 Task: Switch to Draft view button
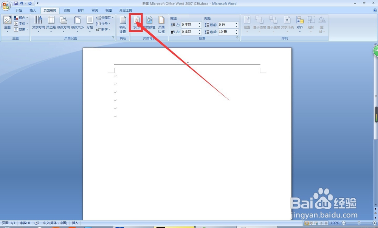(x=326, y=223)
